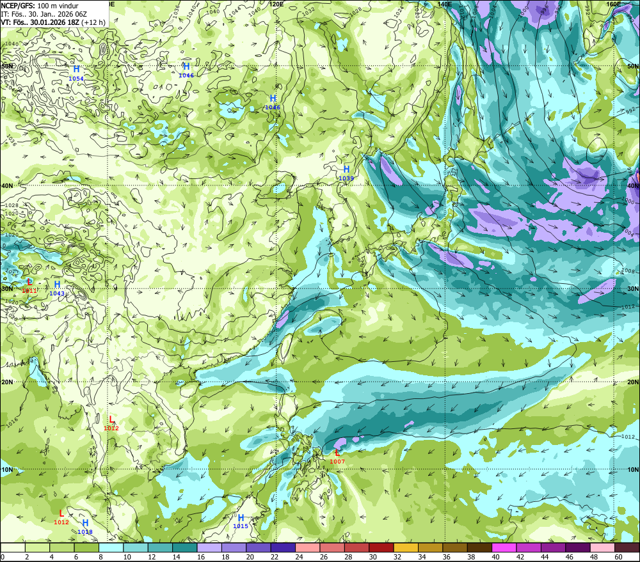Click the 20N latitude label on the right edge
This screenshot has width=640, height=562.
(x=633, y=382)
